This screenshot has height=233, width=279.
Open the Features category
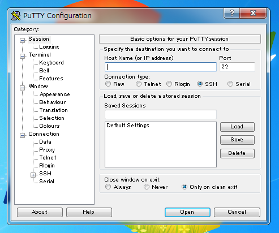click(x=51, y=79)
